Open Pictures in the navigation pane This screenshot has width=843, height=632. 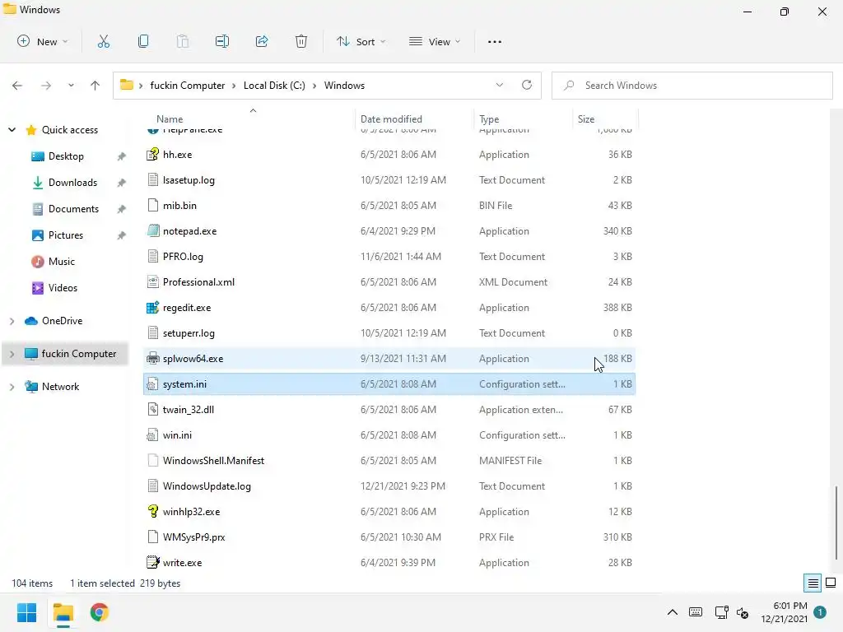pos(66,235)
